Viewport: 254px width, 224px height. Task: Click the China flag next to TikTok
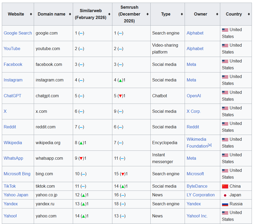pyautogui.click(x=225, y=186)
